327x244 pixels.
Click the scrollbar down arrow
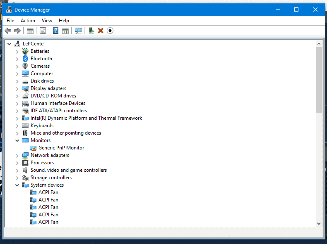tap(319, 224)
